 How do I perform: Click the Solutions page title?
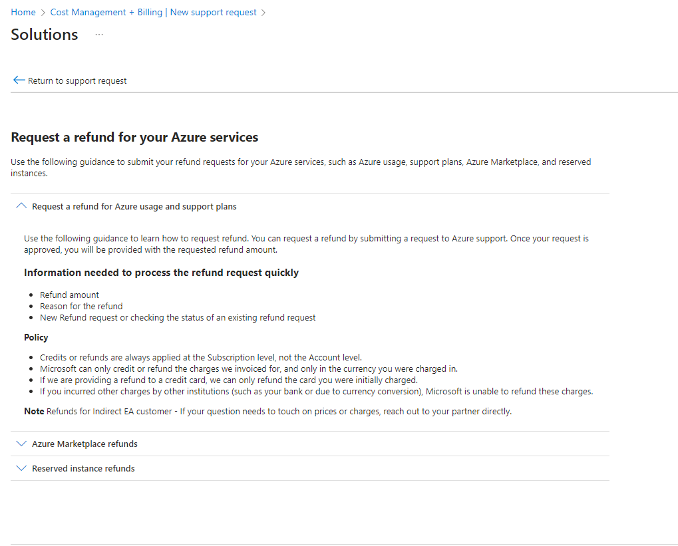[x=45, y=35]
